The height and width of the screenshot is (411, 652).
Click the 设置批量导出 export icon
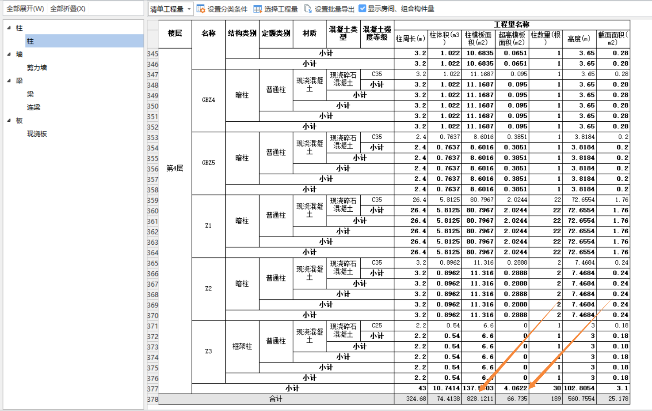click(308, 9)
